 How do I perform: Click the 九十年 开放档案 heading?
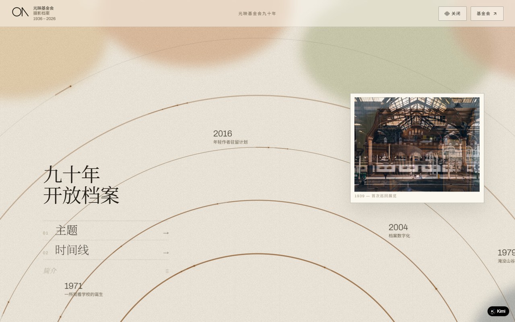(x=81, y=185)
